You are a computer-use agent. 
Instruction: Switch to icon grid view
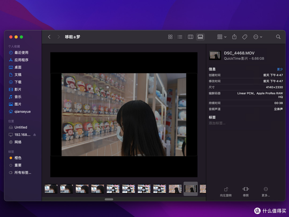click(x=170, y=37)
